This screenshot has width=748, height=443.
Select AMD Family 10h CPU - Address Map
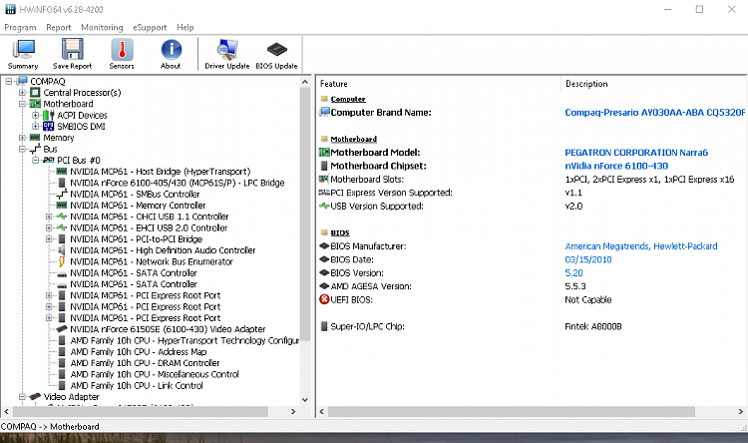coord(139,352)
